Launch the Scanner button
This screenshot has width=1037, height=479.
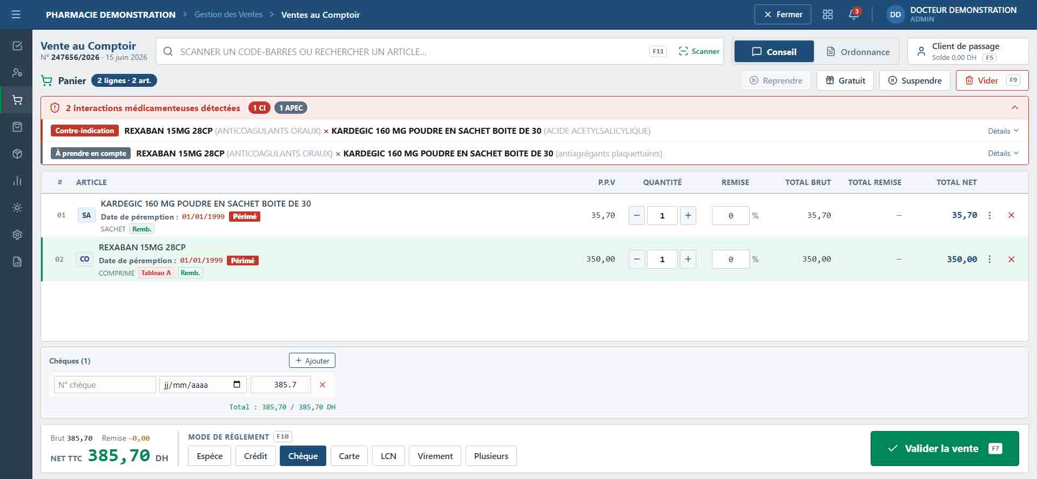[x=699, y=51]
